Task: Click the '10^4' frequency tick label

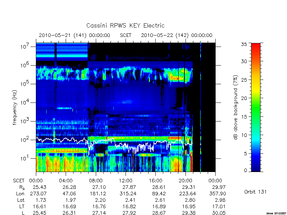Action: tap(25, 102)
